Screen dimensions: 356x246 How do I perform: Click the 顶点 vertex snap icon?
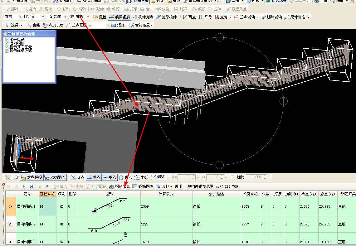[x=121, y=177]
